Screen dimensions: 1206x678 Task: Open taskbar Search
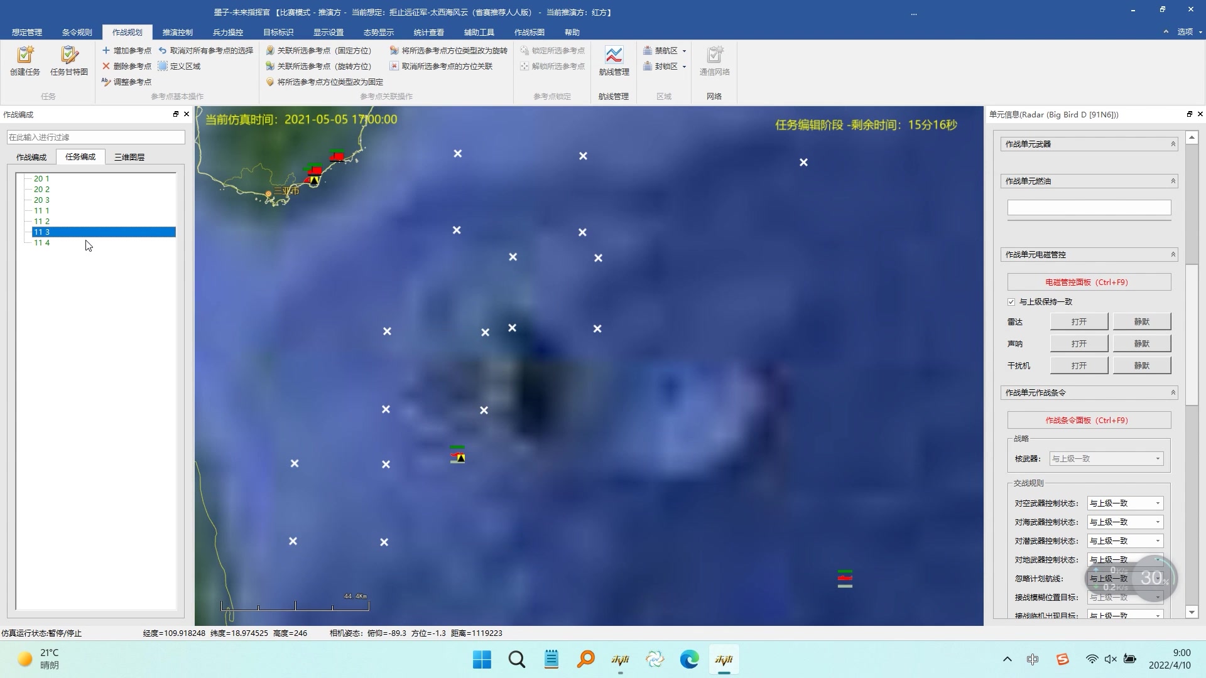pos(517,660)
